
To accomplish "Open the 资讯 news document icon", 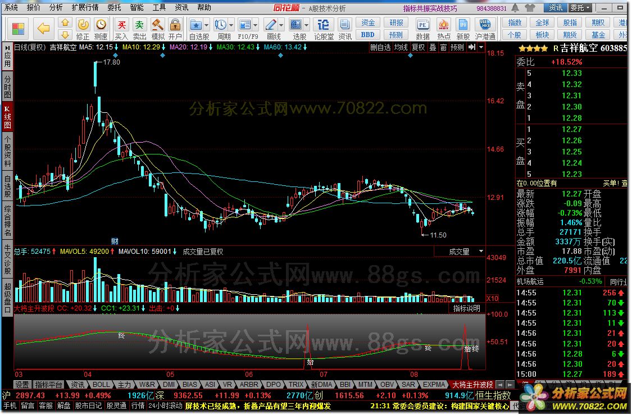I will 344,25.
